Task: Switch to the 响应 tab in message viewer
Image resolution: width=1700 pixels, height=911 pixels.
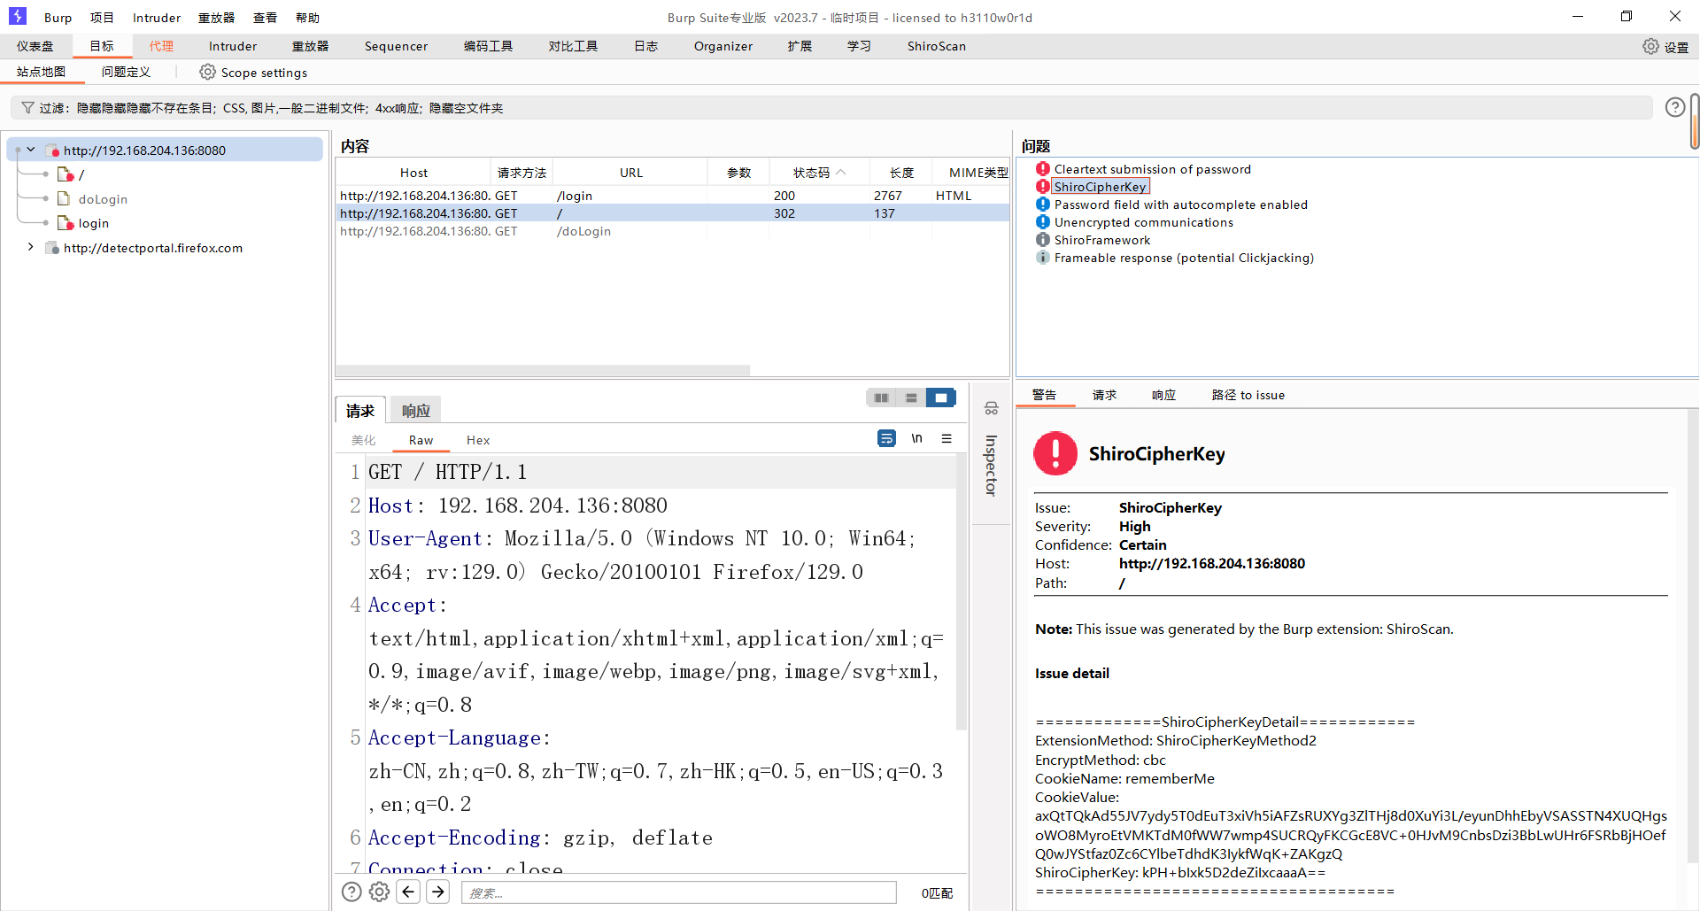Action: pos(416,410)
